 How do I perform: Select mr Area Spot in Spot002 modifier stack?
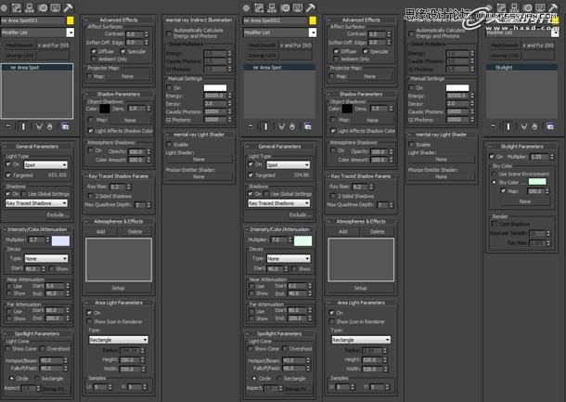[279, 68]
